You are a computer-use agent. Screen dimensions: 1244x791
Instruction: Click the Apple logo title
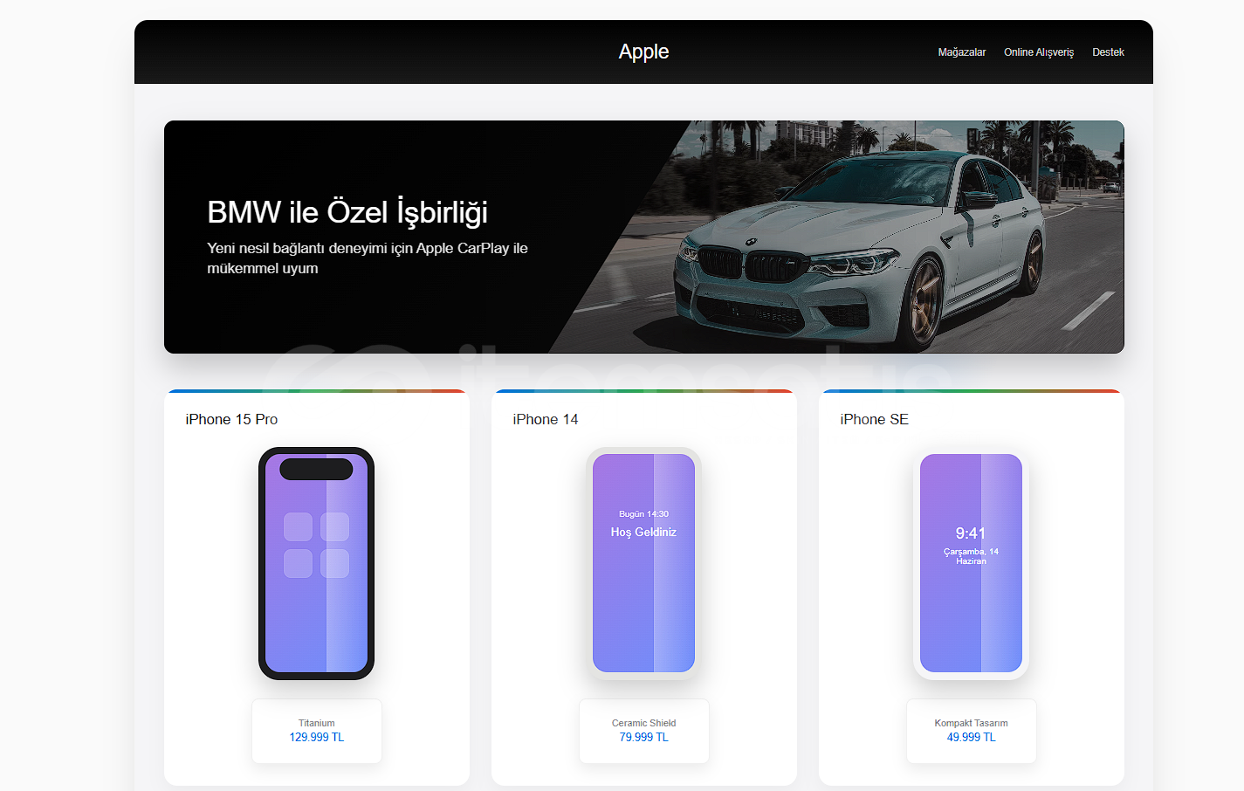pos(643,52)
